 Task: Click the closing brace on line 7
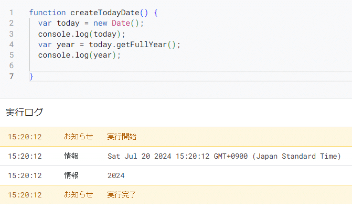31,76
